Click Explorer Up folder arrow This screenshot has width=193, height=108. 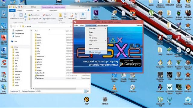pos(20,26)
